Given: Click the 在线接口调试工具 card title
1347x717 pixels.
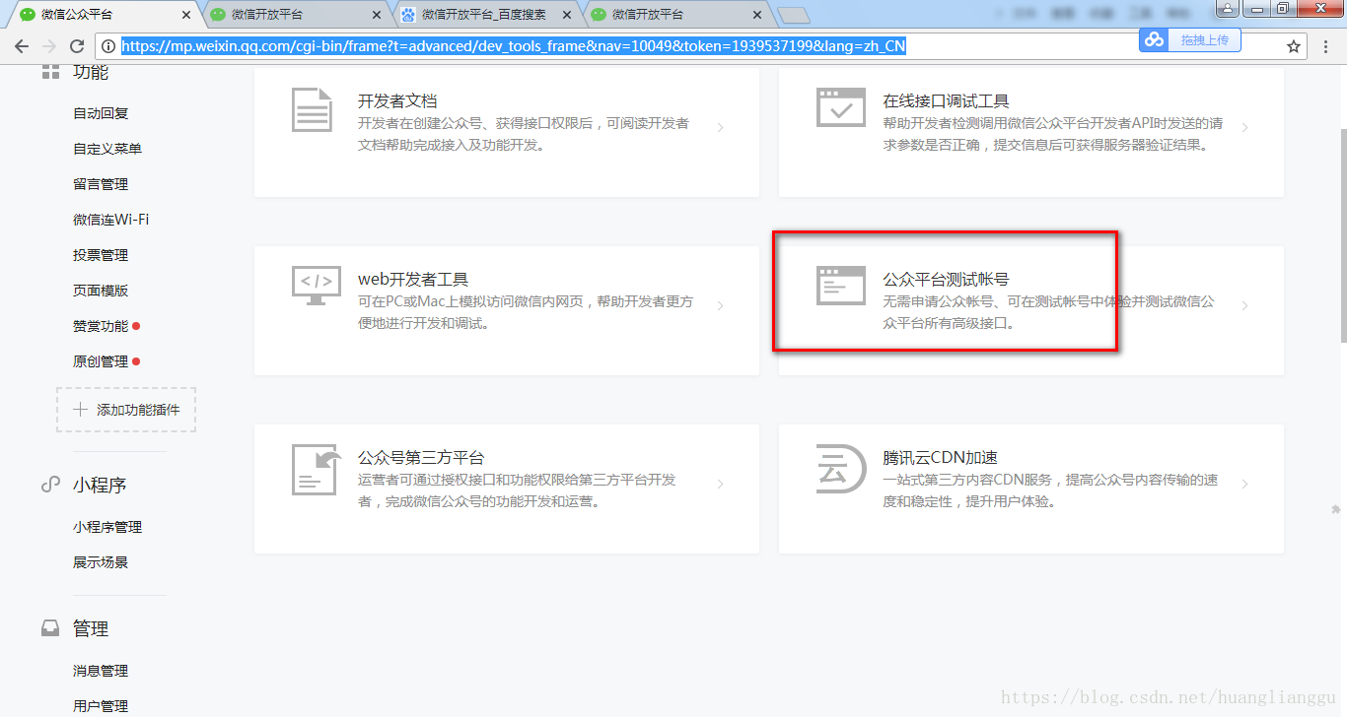Looking at the screenshot, I should coord(946,100).
